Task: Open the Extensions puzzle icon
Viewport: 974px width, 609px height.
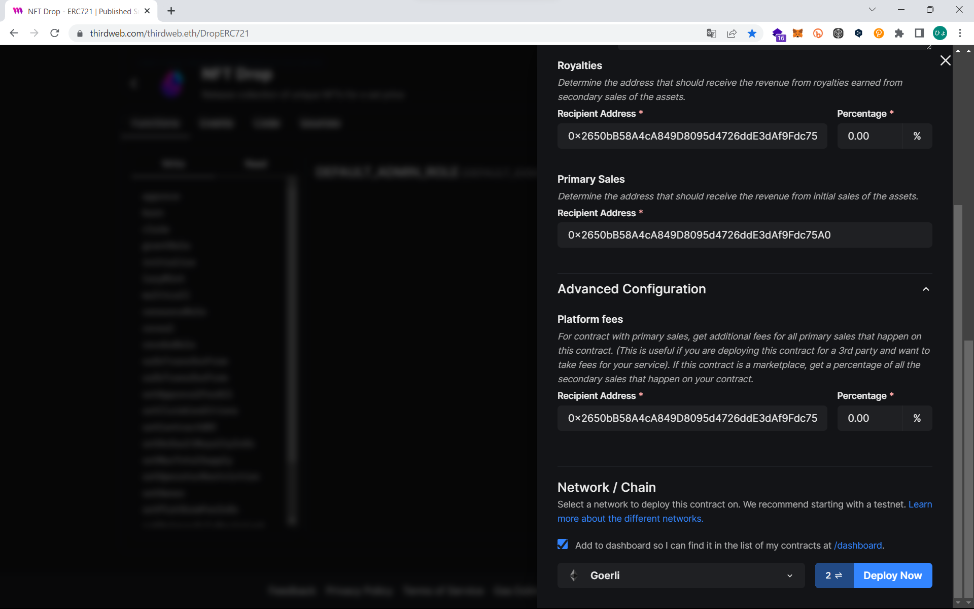Action: click(899, 33)
